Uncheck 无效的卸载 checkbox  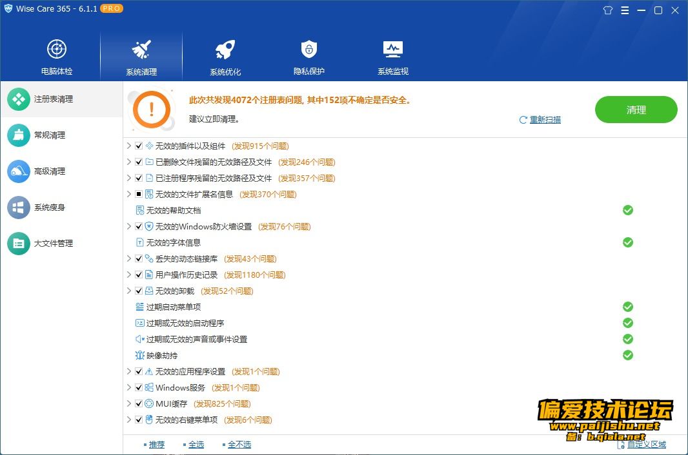point(139,291)
